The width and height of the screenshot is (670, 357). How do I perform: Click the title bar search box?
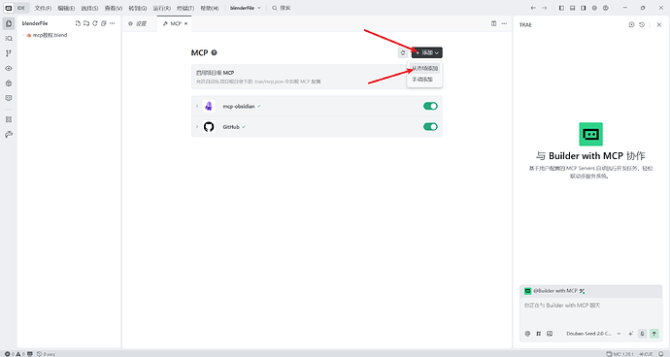(282, 8)
